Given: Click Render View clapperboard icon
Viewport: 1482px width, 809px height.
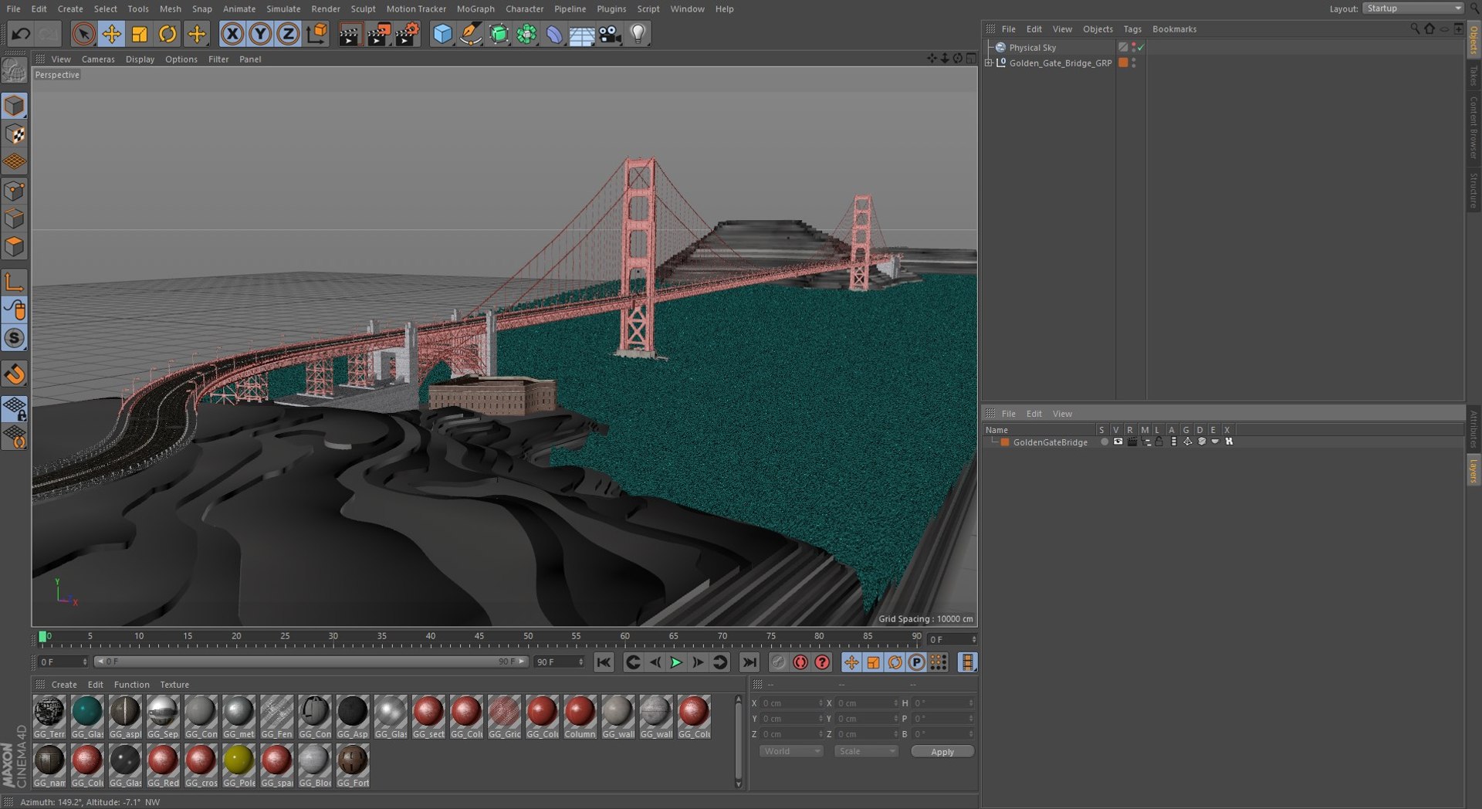Looking at the screenshot, I should (x=350, y=34).
